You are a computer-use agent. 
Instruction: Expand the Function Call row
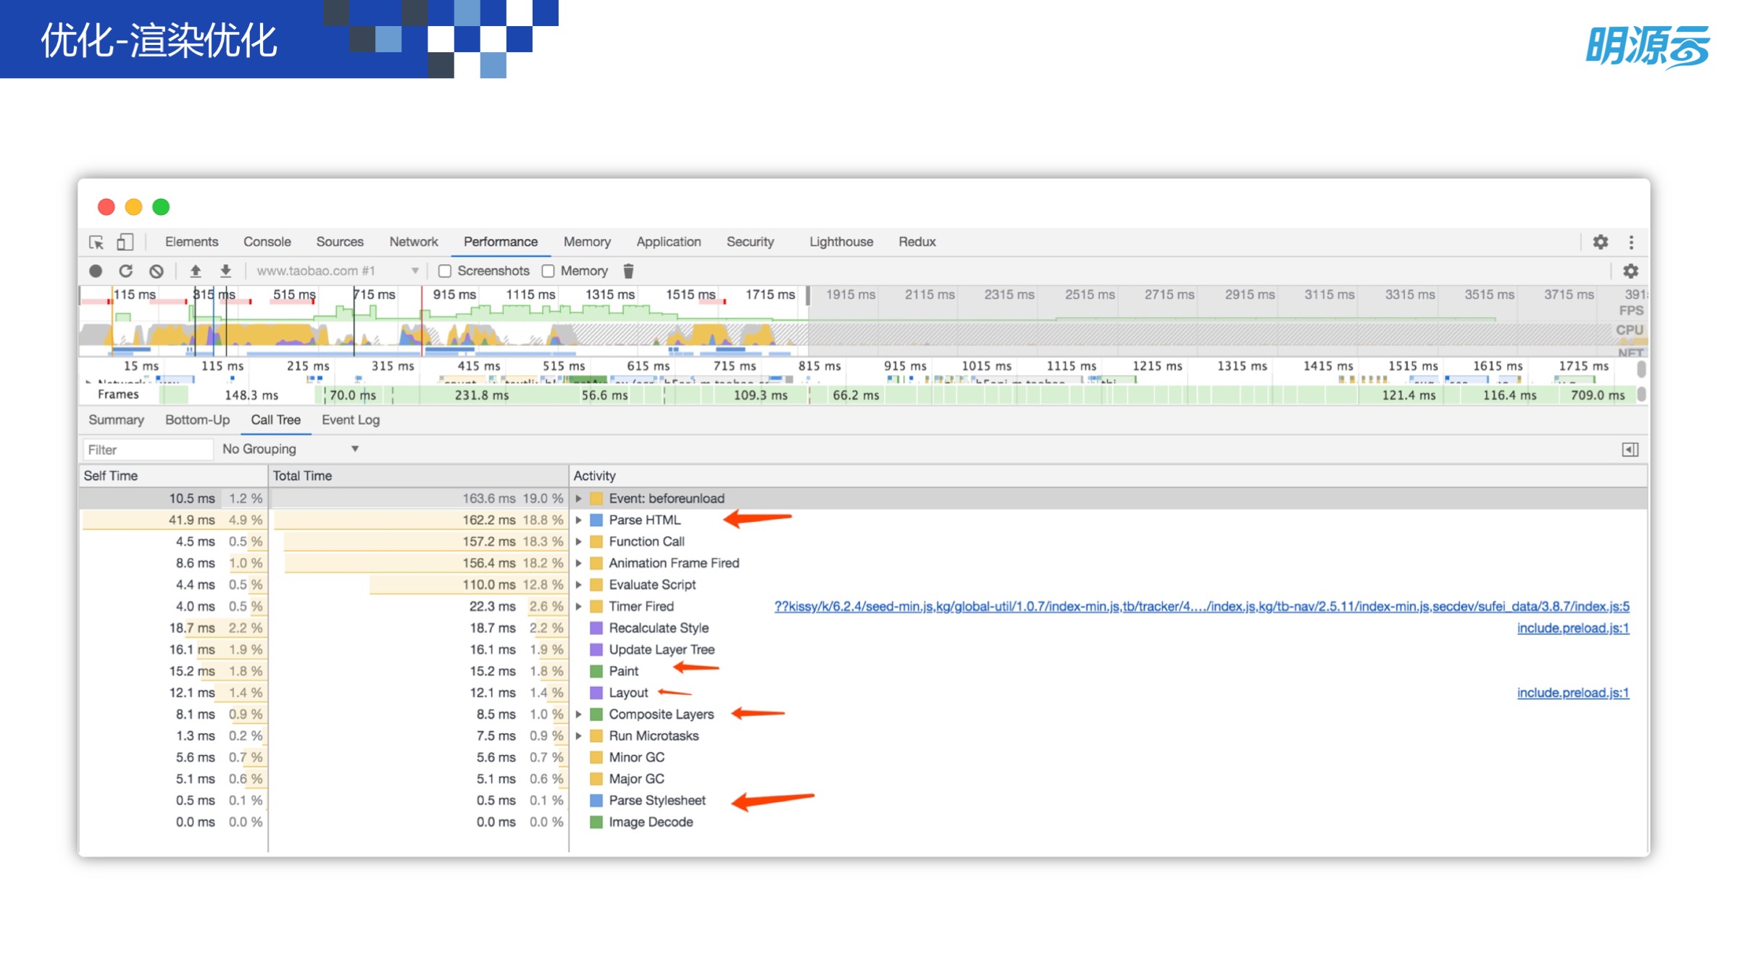(579, 541)
